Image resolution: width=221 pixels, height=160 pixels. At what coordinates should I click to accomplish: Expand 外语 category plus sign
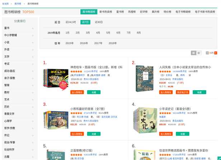33,50
